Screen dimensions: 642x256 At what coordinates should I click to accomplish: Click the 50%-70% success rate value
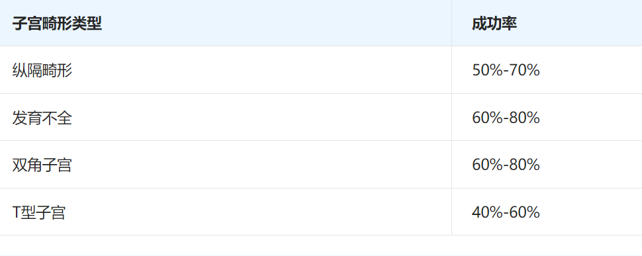click(506, 70)
